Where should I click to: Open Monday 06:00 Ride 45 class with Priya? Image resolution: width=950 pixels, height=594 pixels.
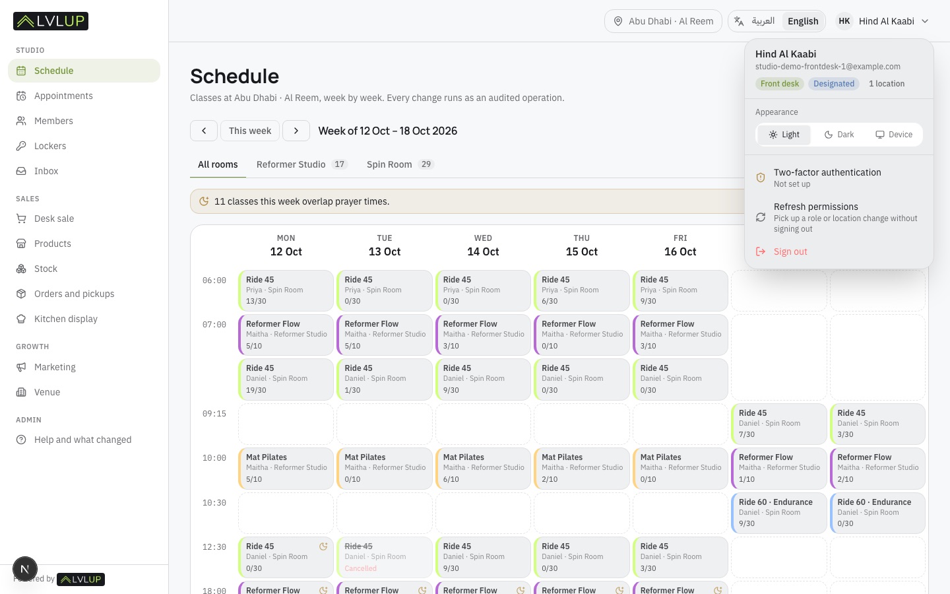tap(286, 290)
